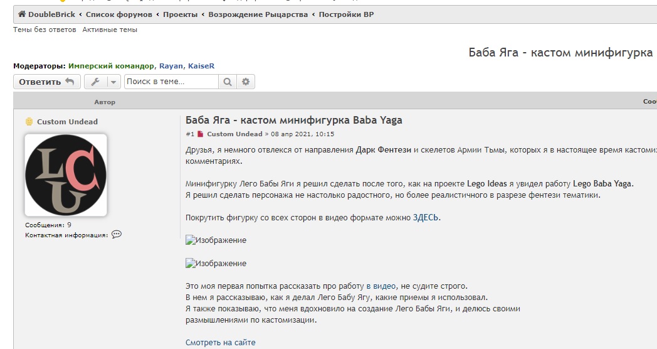Click the red post icon next to #1
The height and width of the screenshot is (349, 657).
(200, 134)
